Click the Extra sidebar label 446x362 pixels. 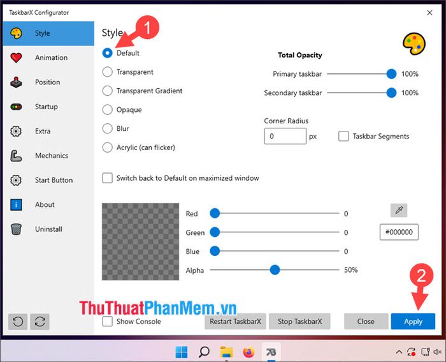(x=43, y=131)
